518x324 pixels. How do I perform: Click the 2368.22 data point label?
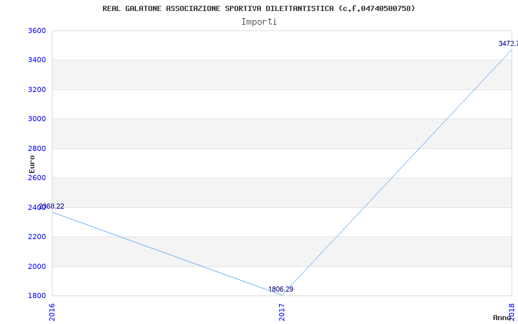tap(52, 206)
